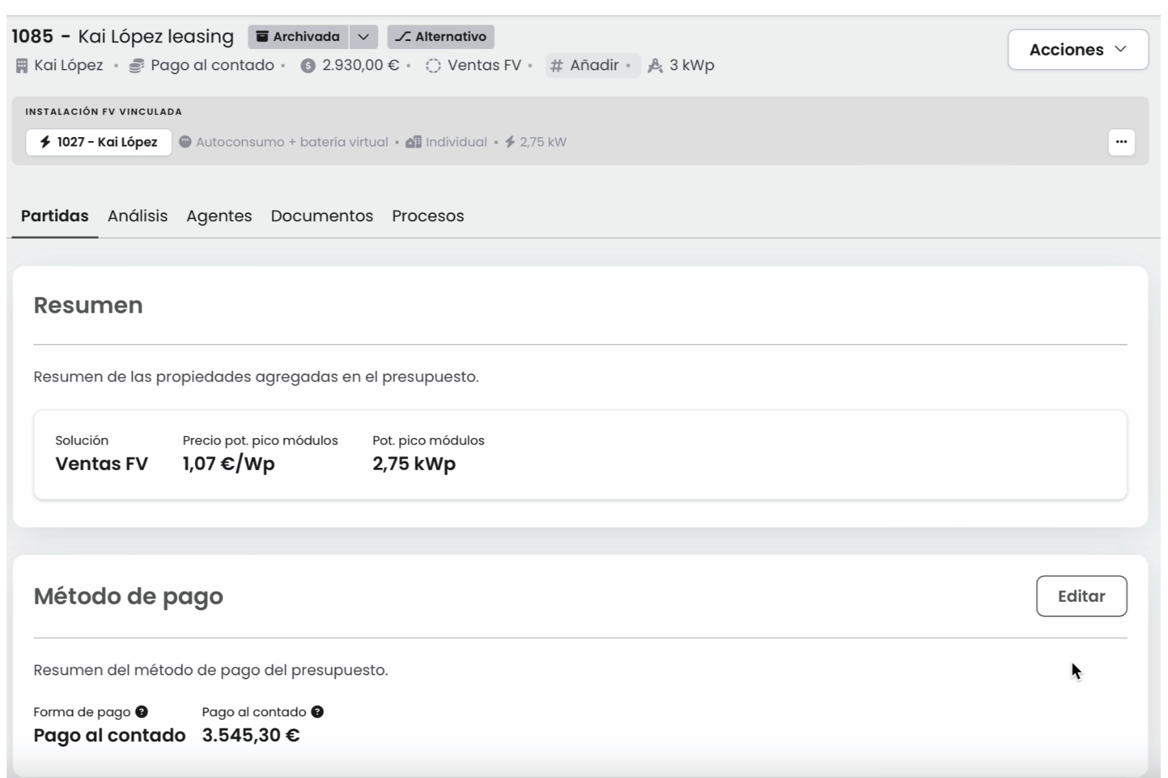Image resolution: width=1168 pixels, height=778 pixels.
Task: Click the Individual building icon
Action: click(414, 142)
